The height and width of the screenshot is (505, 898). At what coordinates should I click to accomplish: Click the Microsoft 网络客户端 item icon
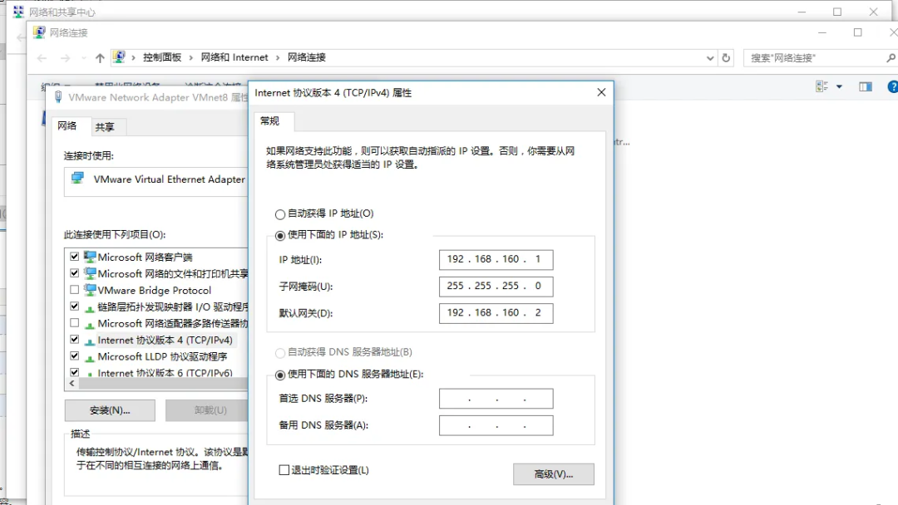click(89, 256)
